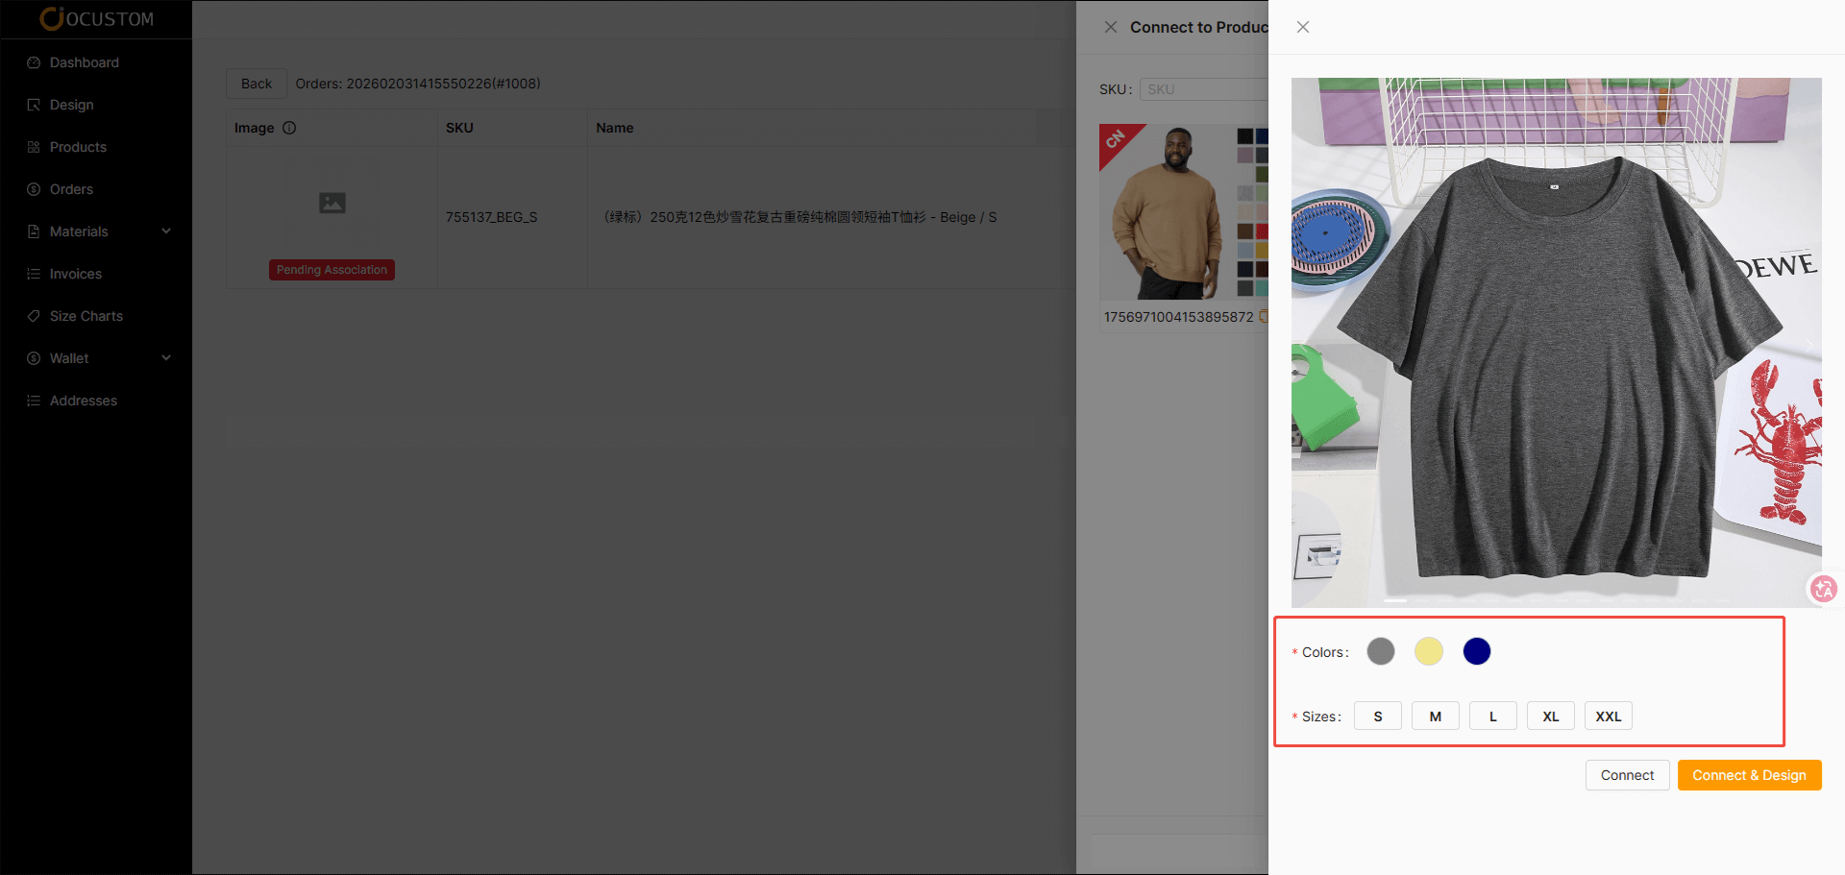Select the navy blue color swatch
Screen dimensions: 1845x875
click(1476, 651)
